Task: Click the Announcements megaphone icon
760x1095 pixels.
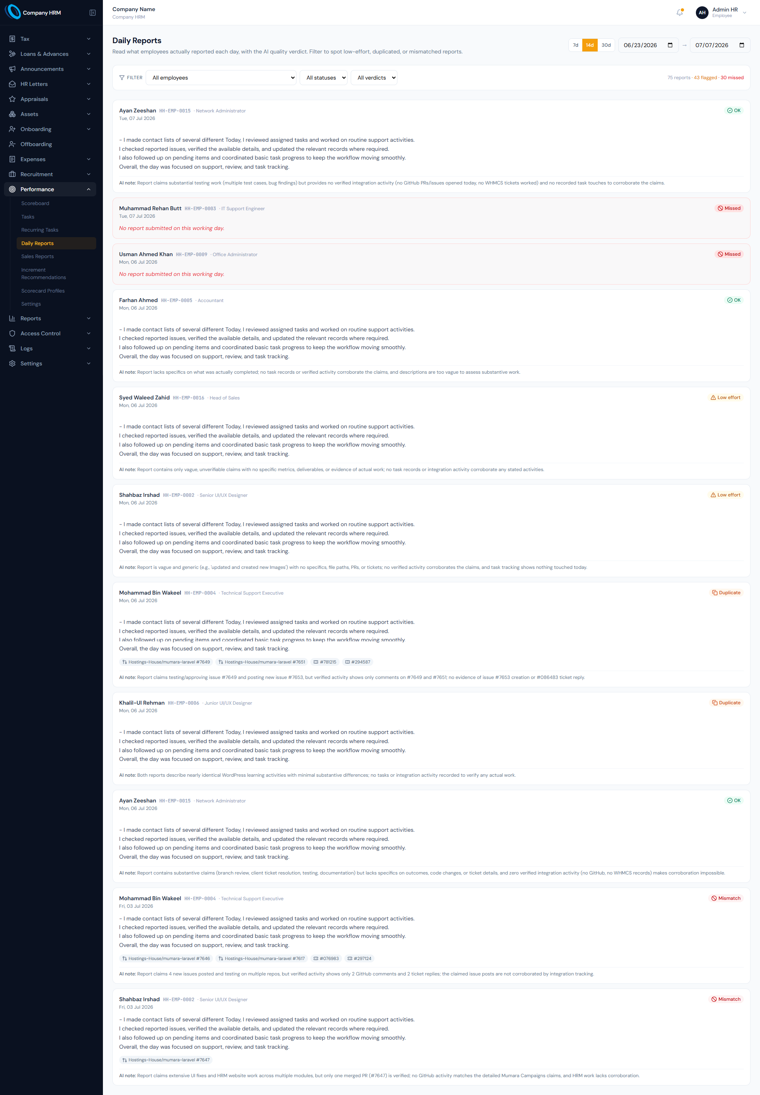Action: 12,69
